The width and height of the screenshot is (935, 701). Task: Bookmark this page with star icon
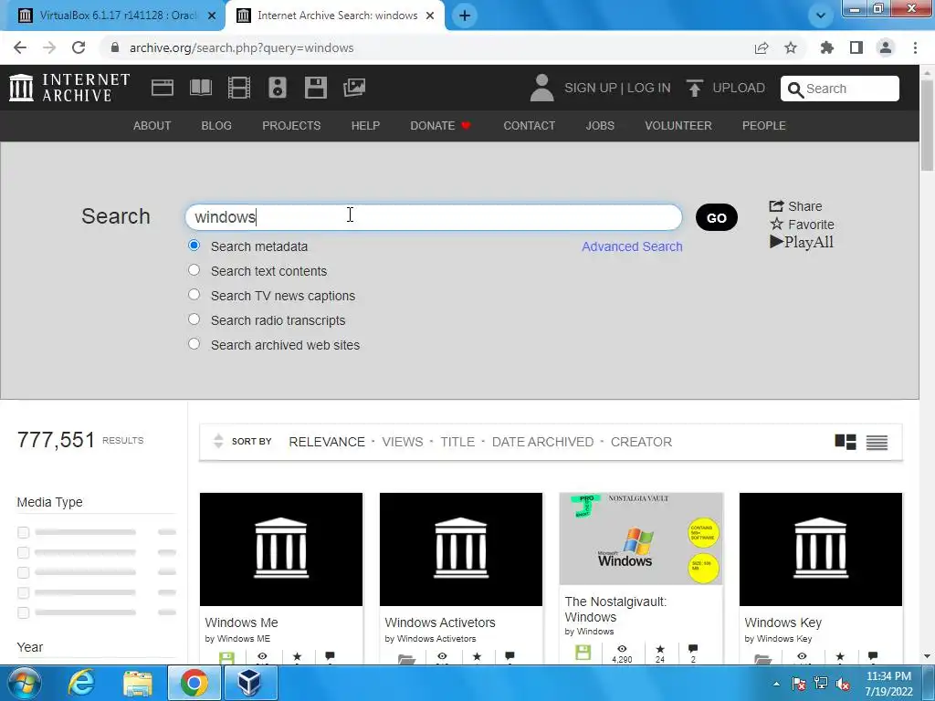(791, 47)
